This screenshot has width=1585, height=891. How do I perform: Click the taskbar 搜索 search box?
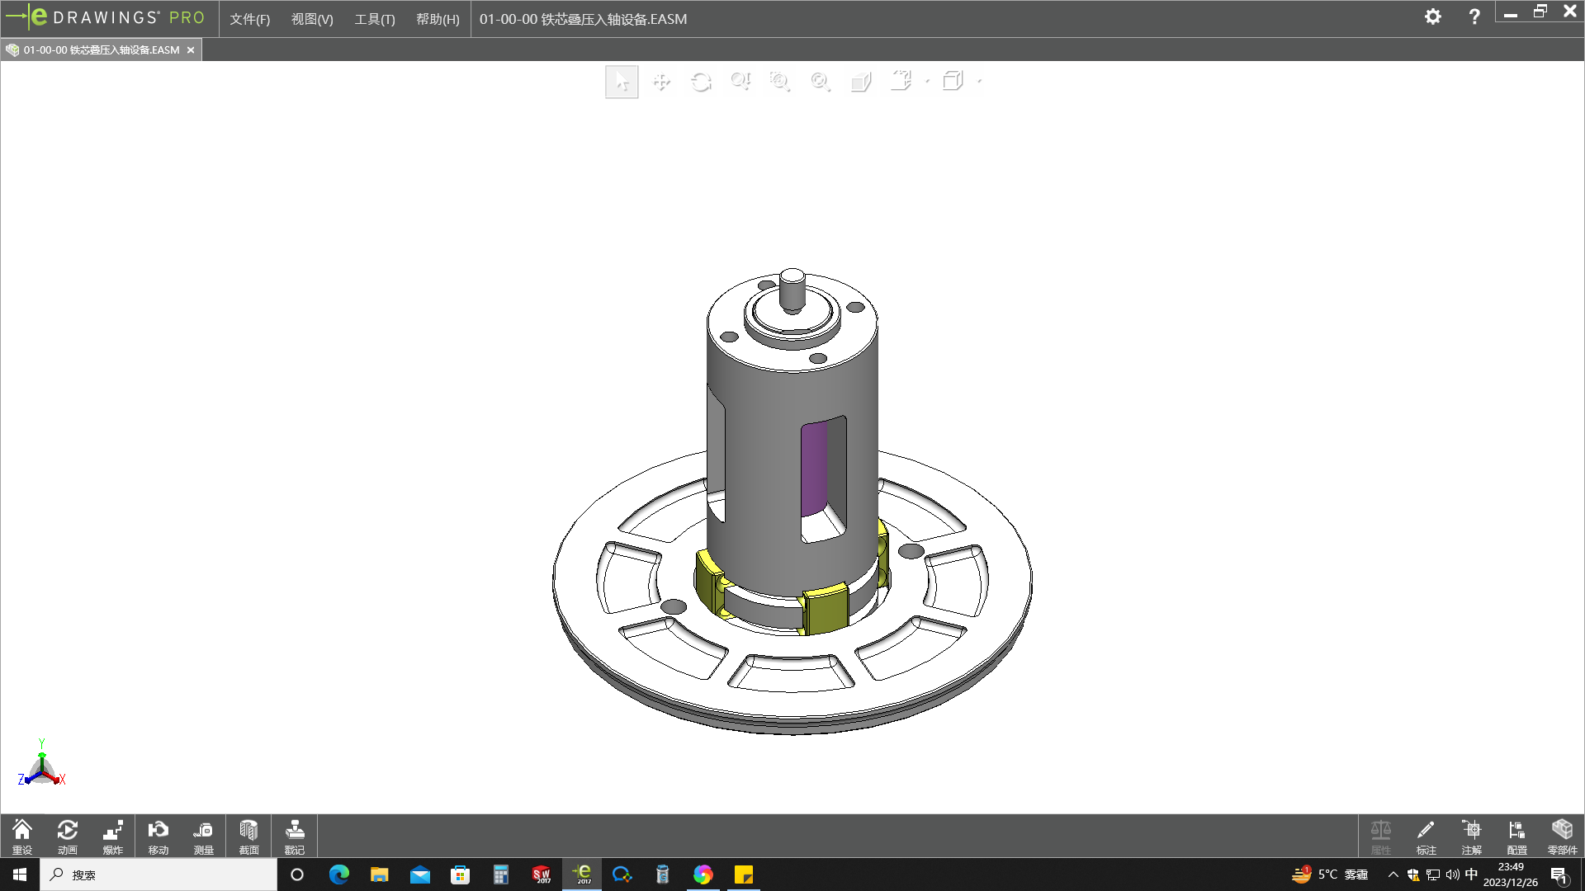click(158, 874)
